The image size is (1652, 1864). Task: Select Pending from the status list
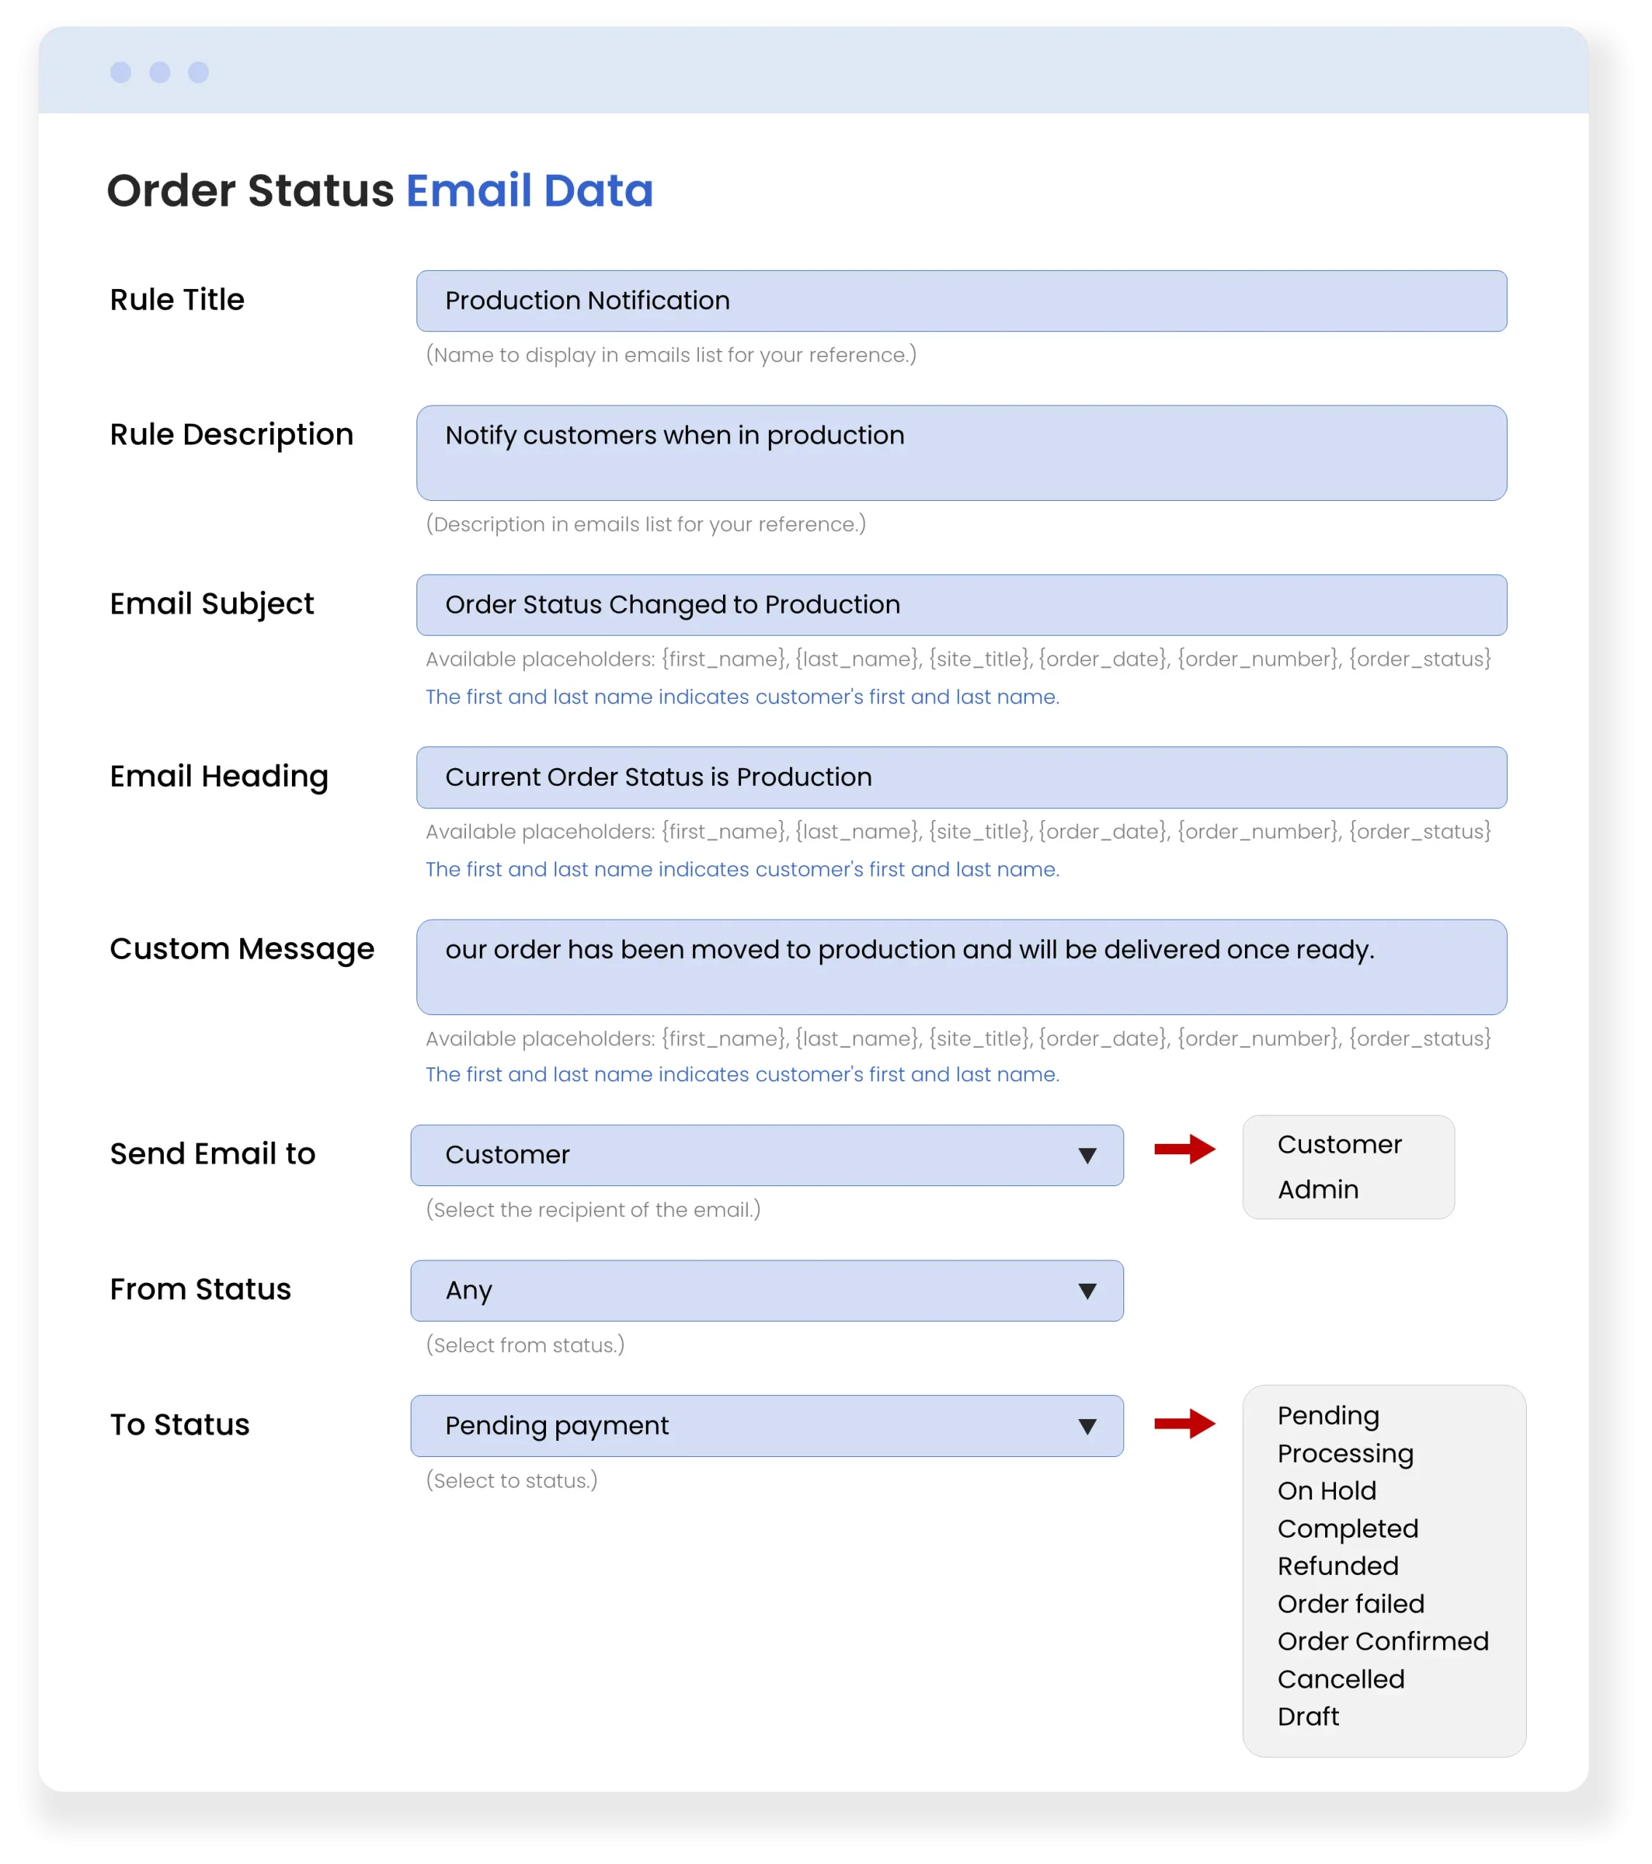(x=1327, y=1415)
